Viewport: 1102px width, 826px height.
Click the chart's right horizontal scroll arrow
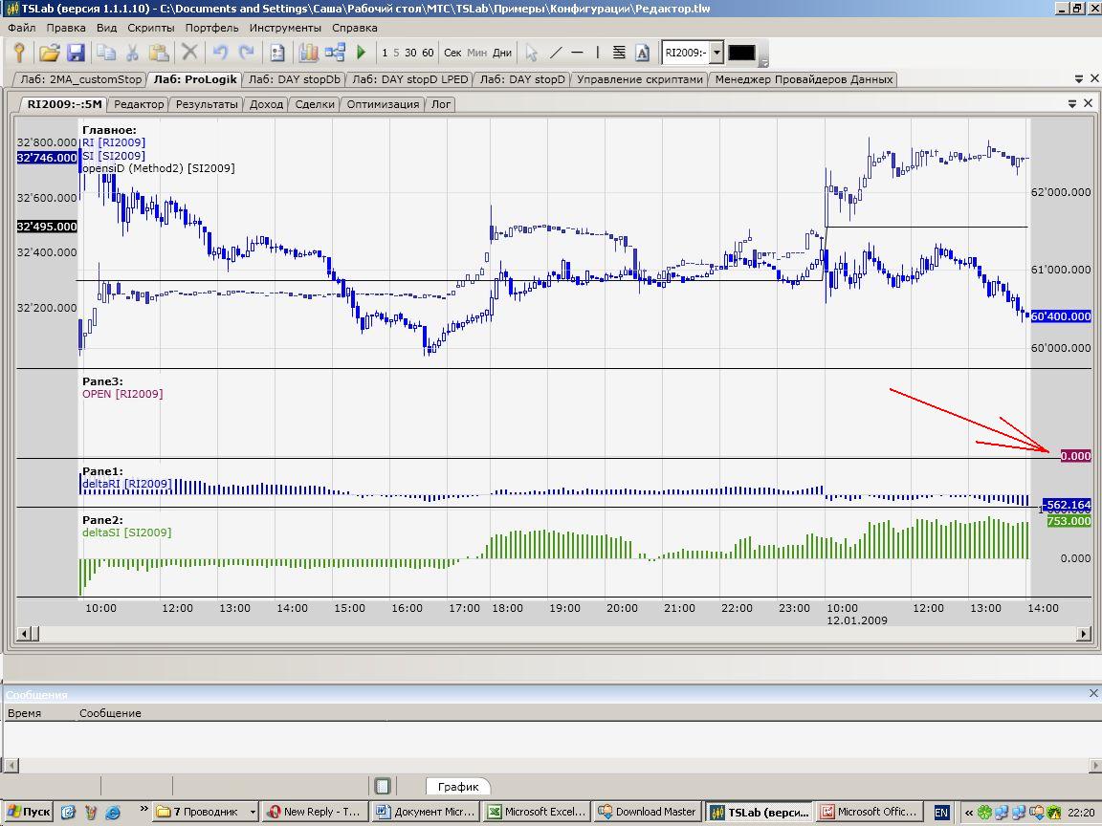pyautogui.click(x=1084, y=633)
